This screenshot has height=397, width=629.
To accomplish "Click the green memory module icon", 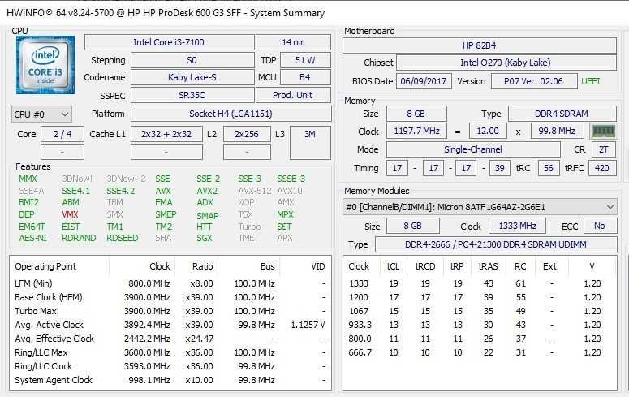I will (x=603, y=131).
